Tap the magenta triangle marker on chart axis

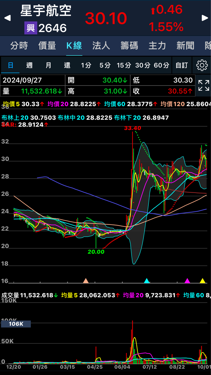coord(187,281)
